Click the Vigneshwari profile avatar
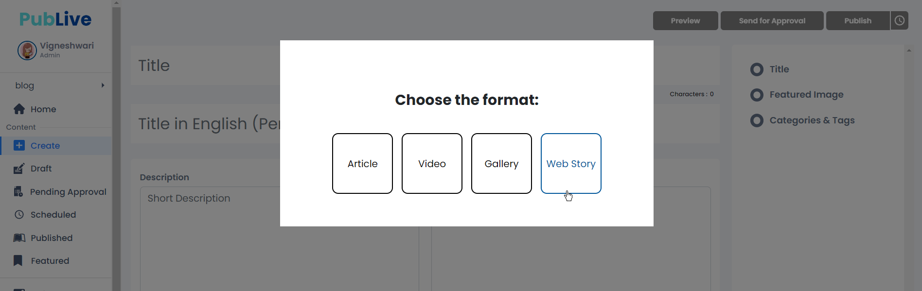This screenshot has height=291, width=922. [x=27, y=50]
